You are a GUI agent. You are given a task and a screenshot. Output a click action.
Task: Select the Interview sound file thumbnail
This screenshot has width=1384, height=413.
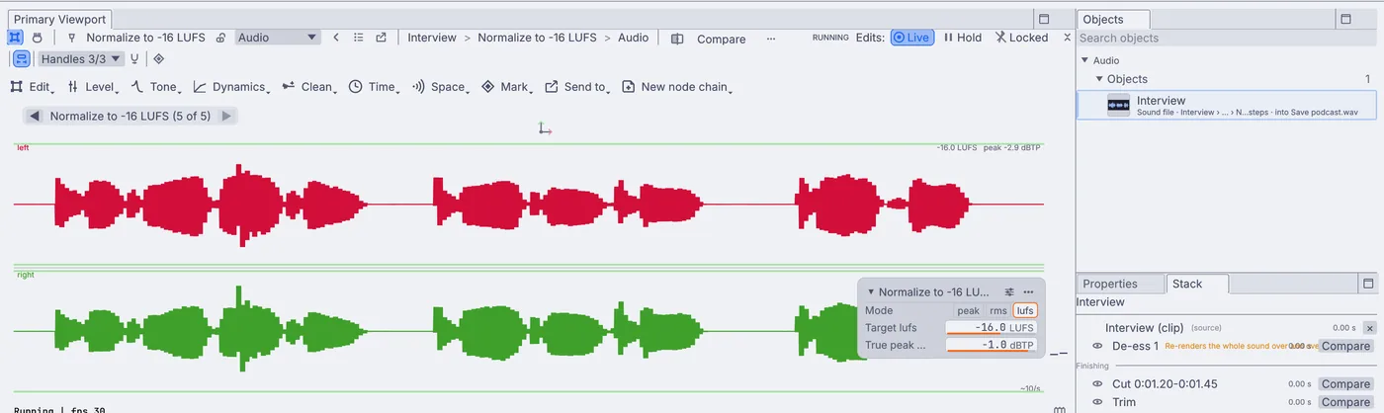1119,106
